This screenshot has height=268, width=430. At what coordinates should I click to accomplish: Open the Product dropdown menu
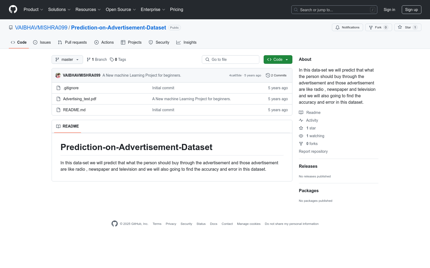33,10
